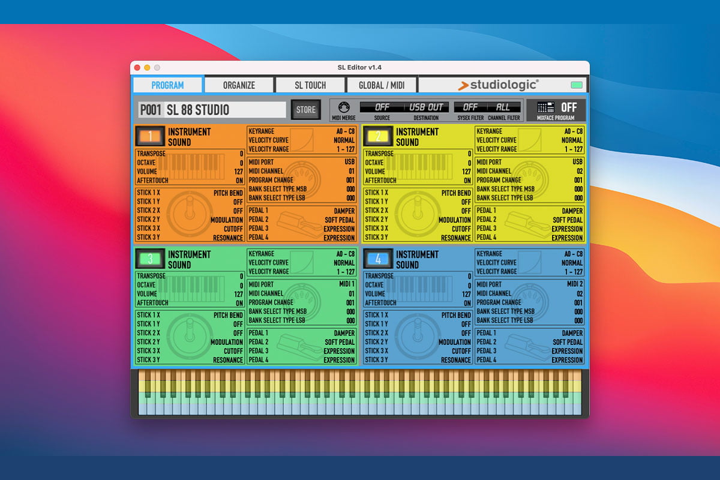Adjust zone 1 Volume 127 value

[x=238, y=172]
